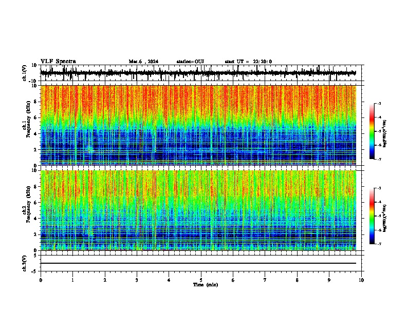The width and height of the screenshot is (407, 314).
Task: Click time axis tick label "0"
Action: click(x=41, y=280)
